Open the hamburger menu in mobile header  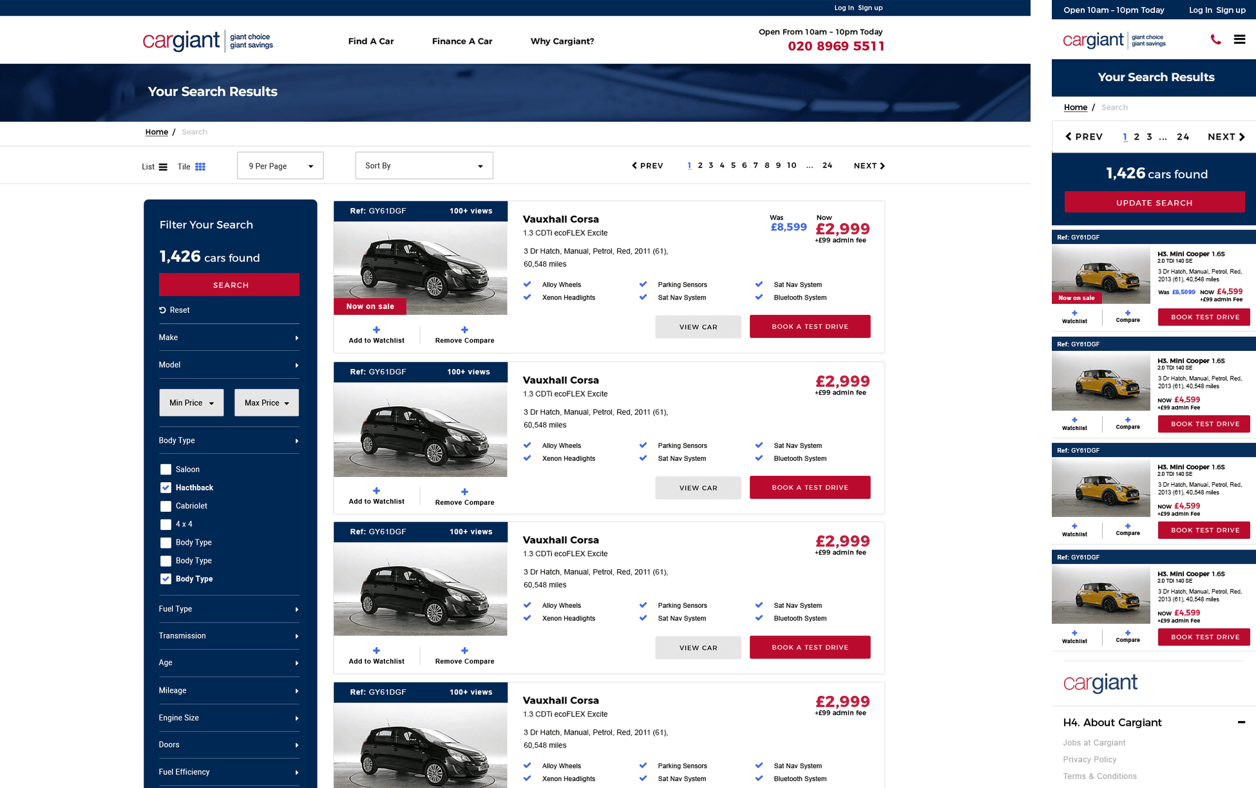1239,39
